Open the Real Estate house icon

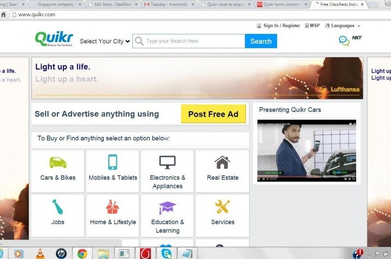click(222, 162)
